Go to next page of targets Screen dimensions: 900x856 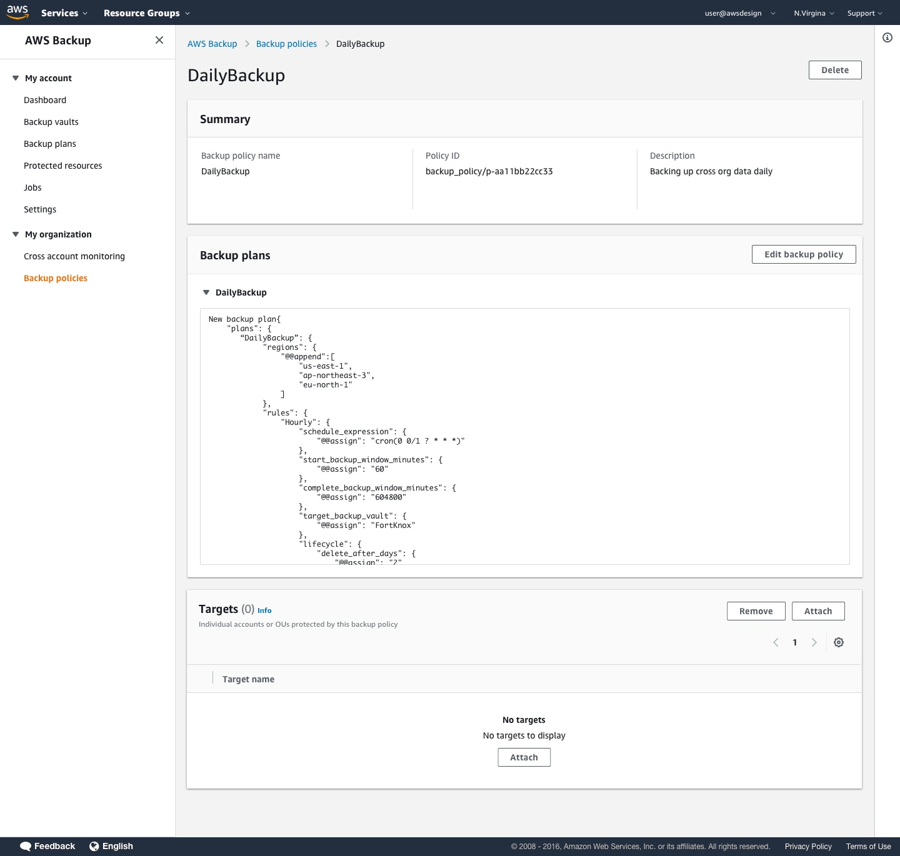pyautogui.click(x=814, y=642)
